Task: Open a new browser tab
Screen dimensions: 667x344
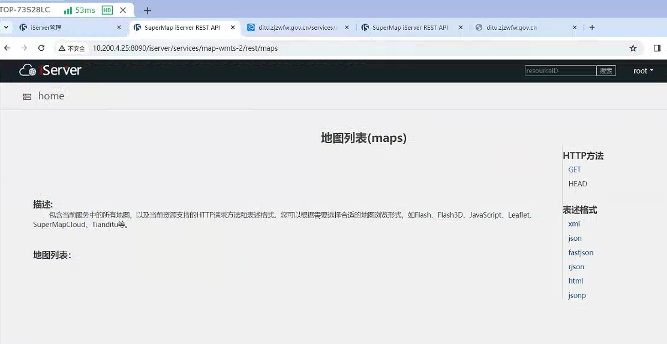Action: pos(592,27)
